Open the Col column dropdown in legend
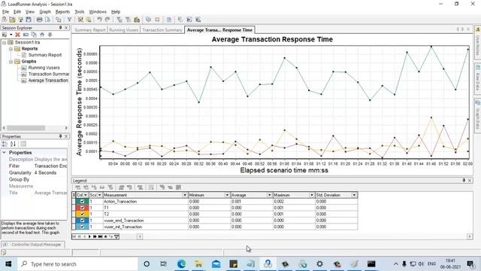This screenshot has width=481, height=271. [86, 195]
